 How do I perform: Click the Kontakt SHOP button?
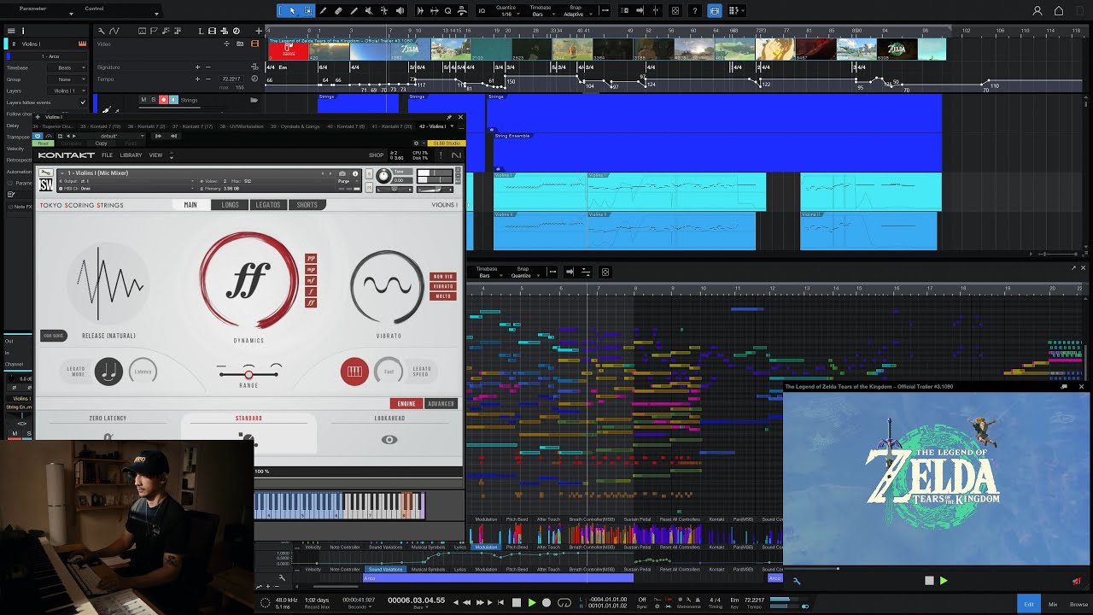pyautogui.click(x=376, y=155)
